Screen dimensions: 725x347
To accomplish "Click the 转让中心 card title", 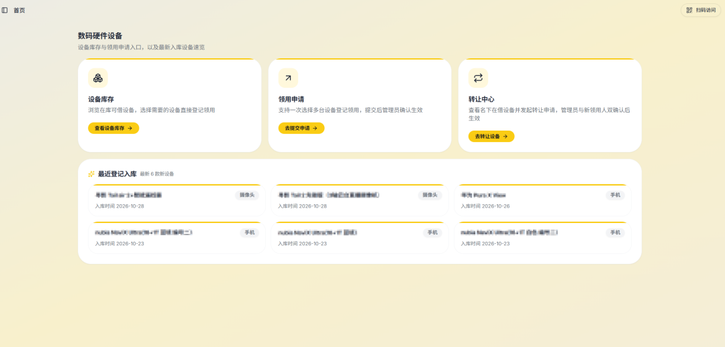I will coord(481,99).
